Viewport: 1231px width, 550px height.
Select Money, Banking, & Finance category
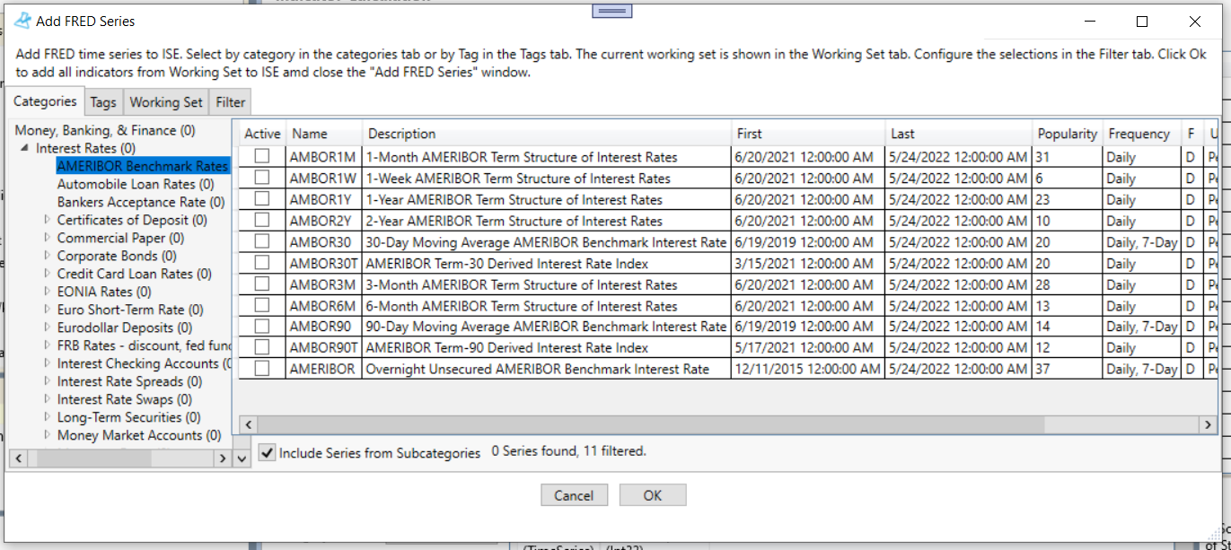coord(105,130)
